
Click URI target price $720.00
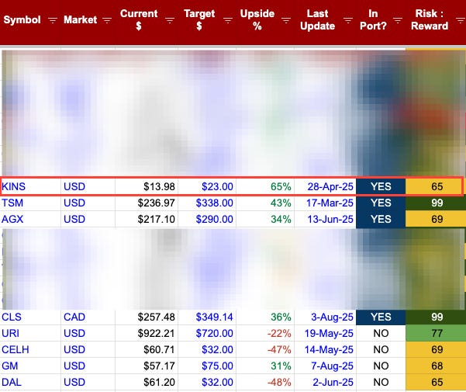[x=207, y=334]
